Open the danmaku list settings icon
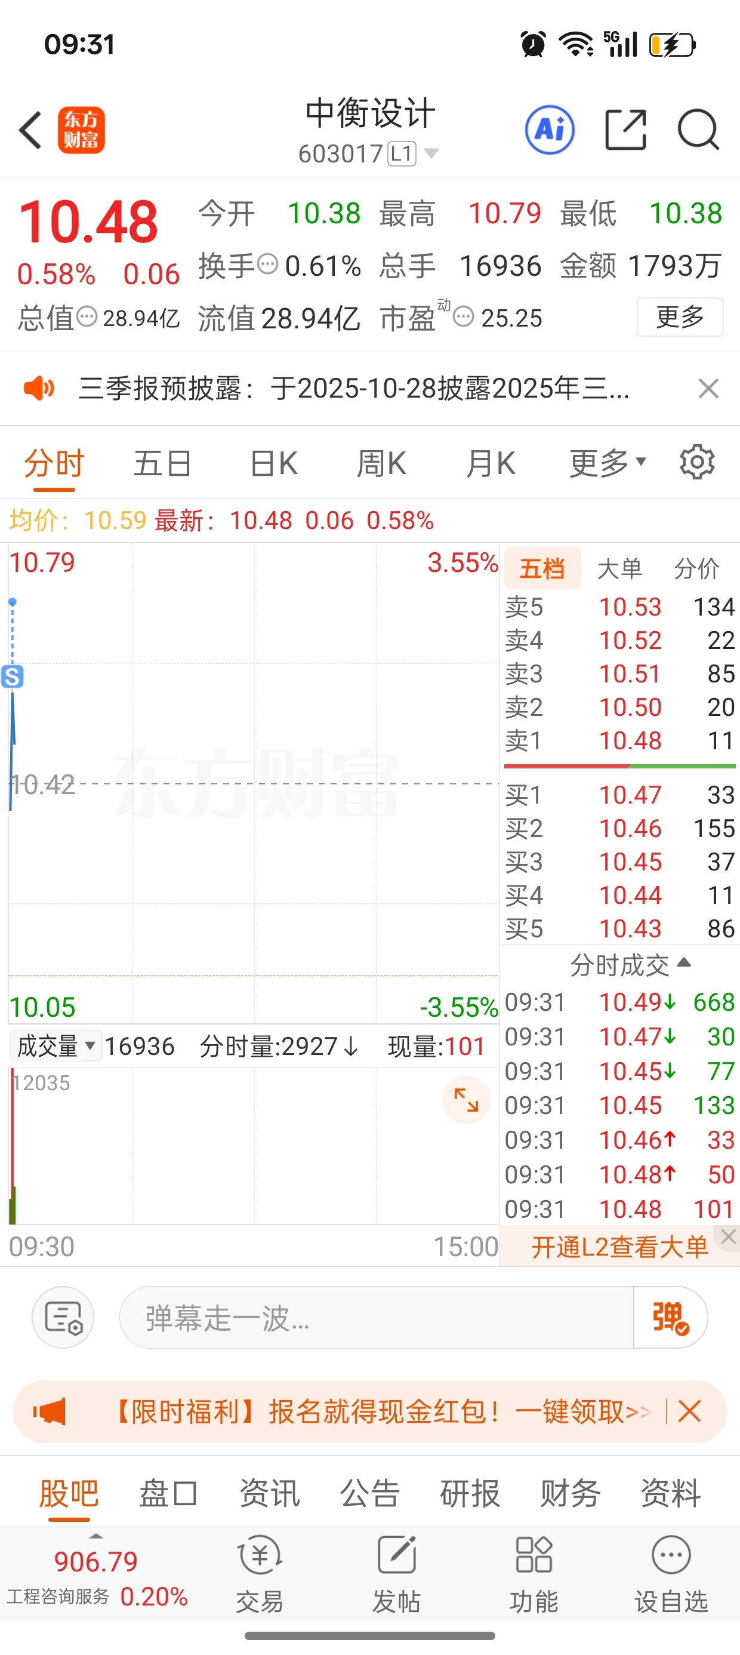 pyautogui.click(x=63, y=1318)
